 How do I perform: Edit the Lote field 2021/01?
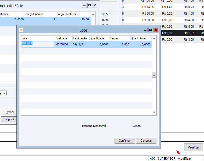pos(38,44)
